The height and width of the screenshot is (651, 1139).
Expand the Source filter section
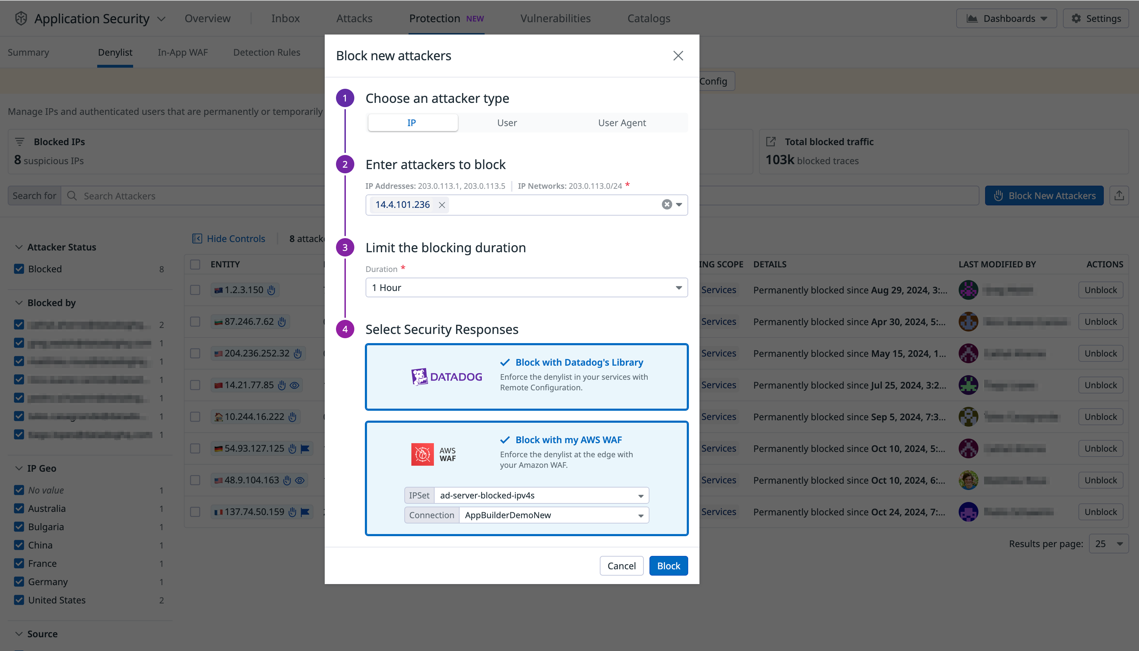(18, 633)
